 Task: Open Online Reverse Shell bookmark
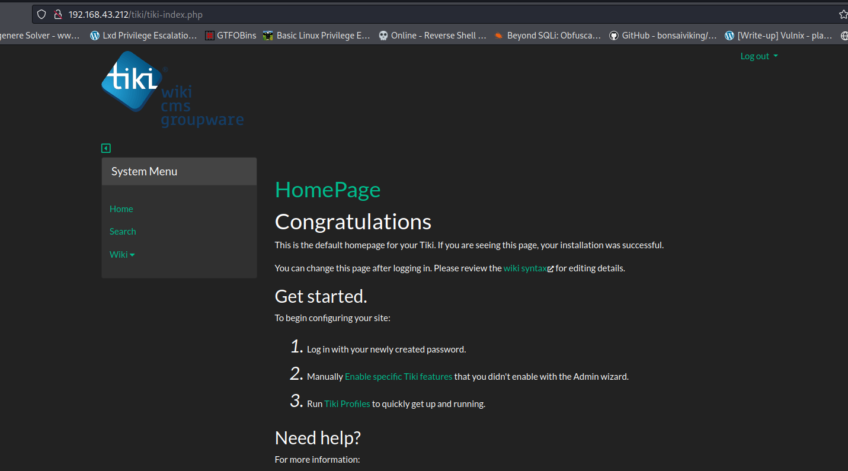click(433, 36)
